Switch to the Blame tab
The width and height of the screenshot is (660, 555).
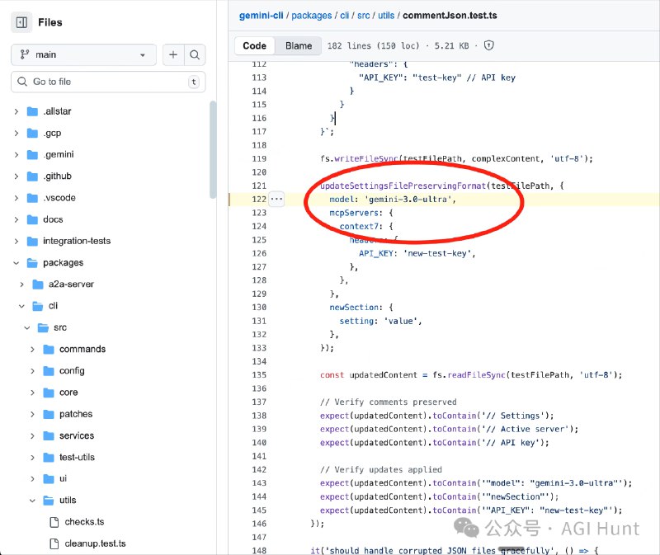click(x=299, y=46)
